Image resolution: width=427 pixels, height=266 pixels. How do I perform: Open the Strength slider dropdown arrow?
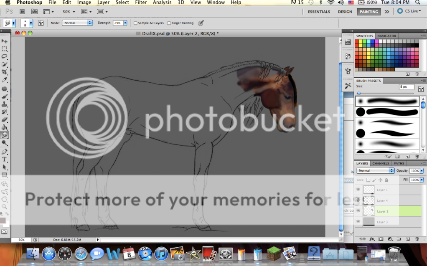pyautogui.click(x=125, y=23)
